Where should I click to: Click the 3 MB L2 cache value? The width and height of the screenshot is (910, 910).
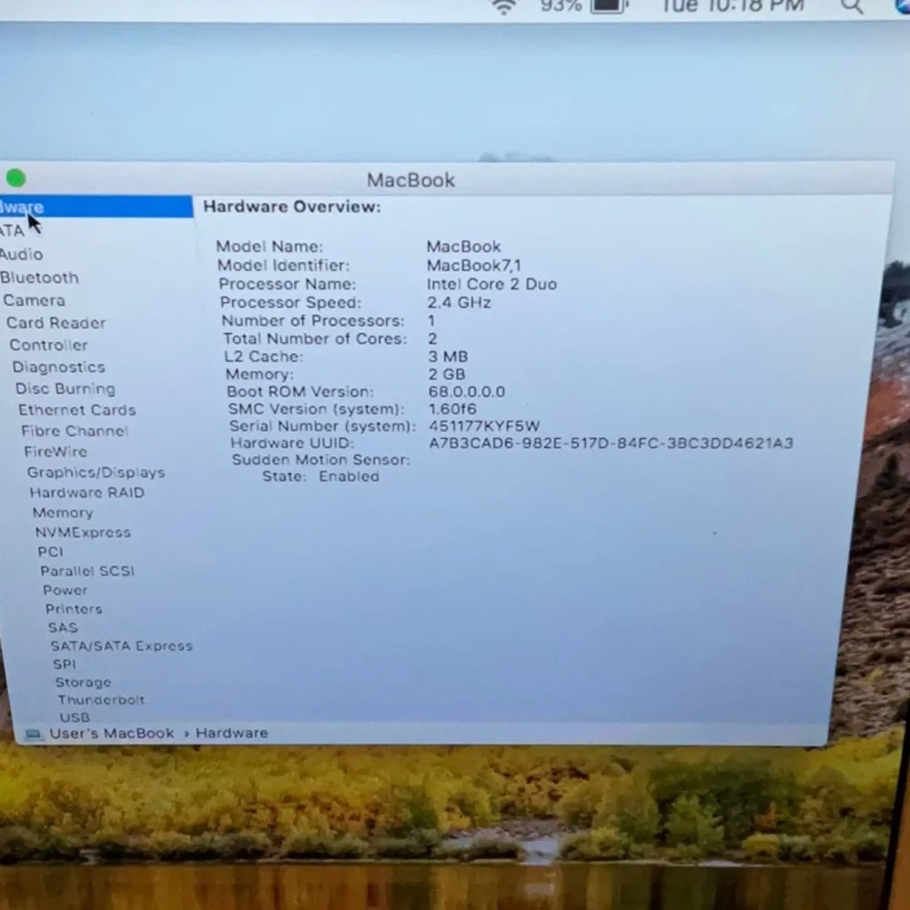(448, 357)
